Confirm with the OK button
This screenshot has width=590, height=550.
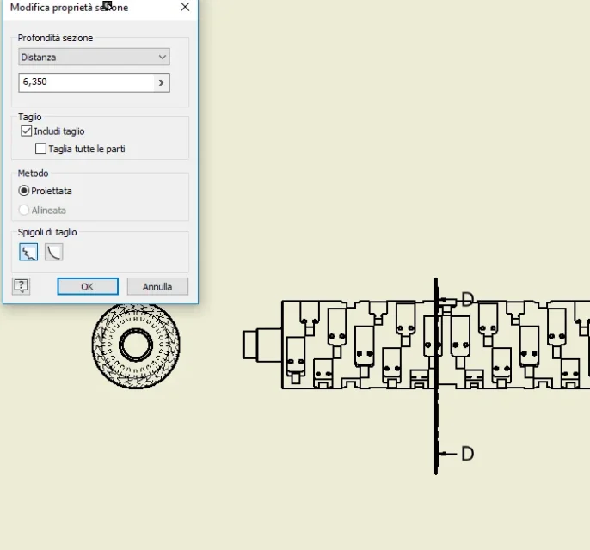[88, 286]
